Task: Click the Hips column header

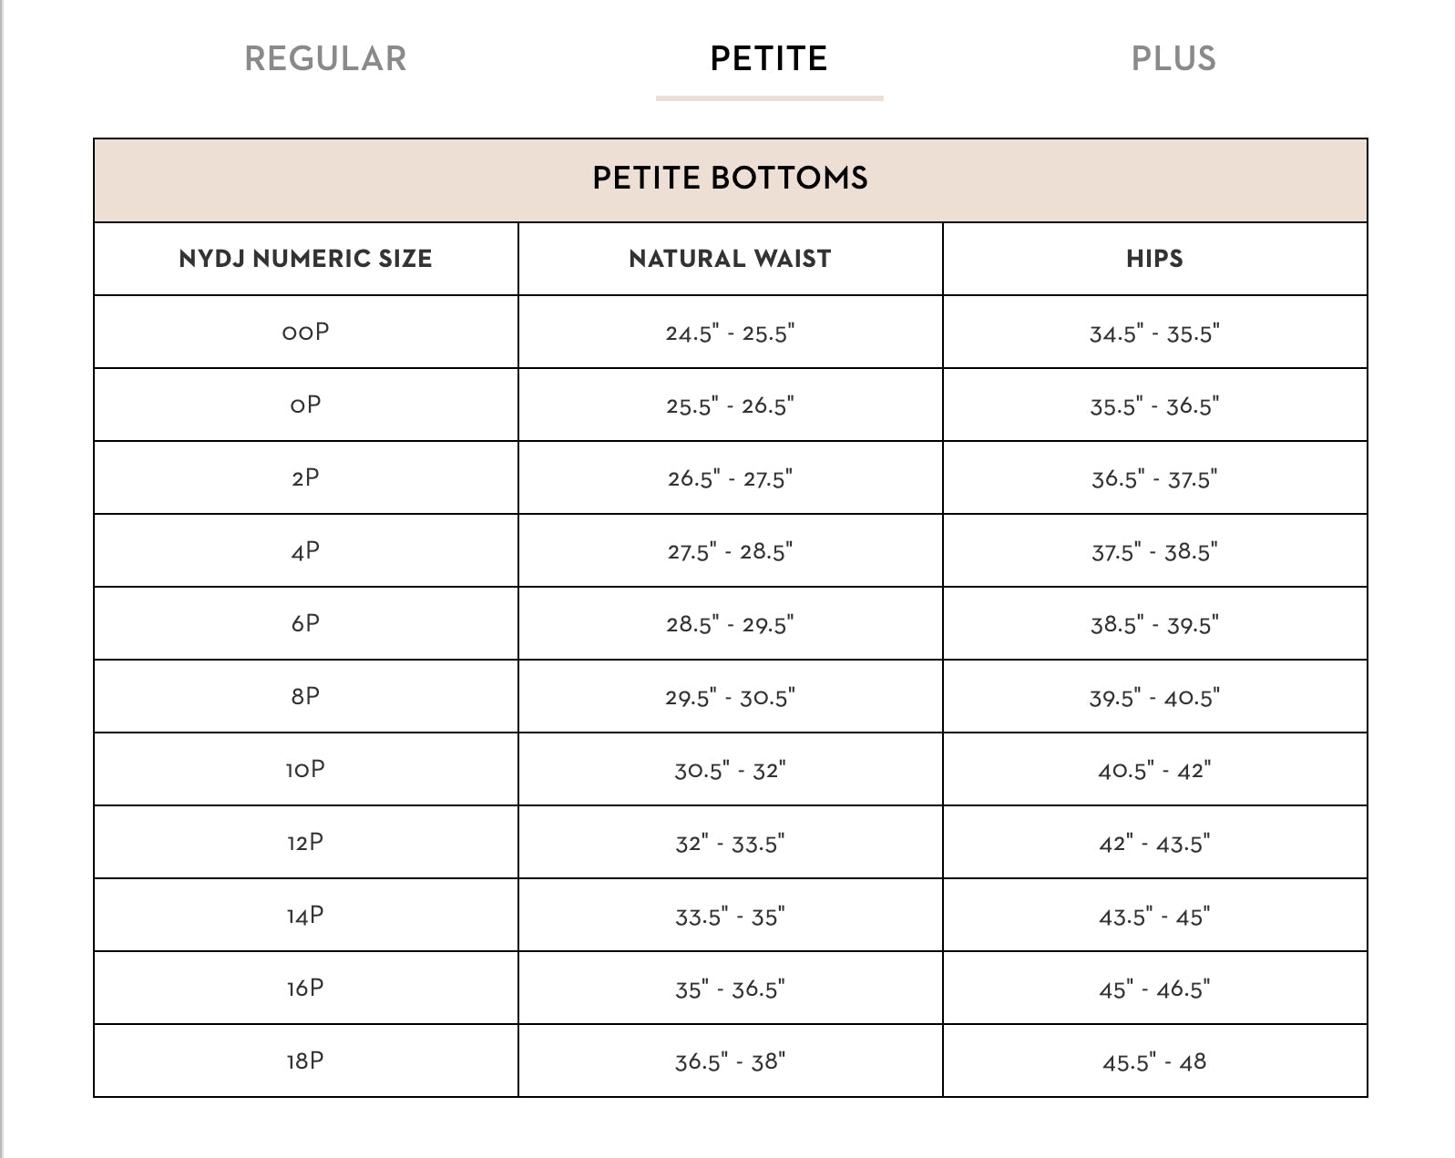Action: pyautogui.click(x=1154, y=259)
